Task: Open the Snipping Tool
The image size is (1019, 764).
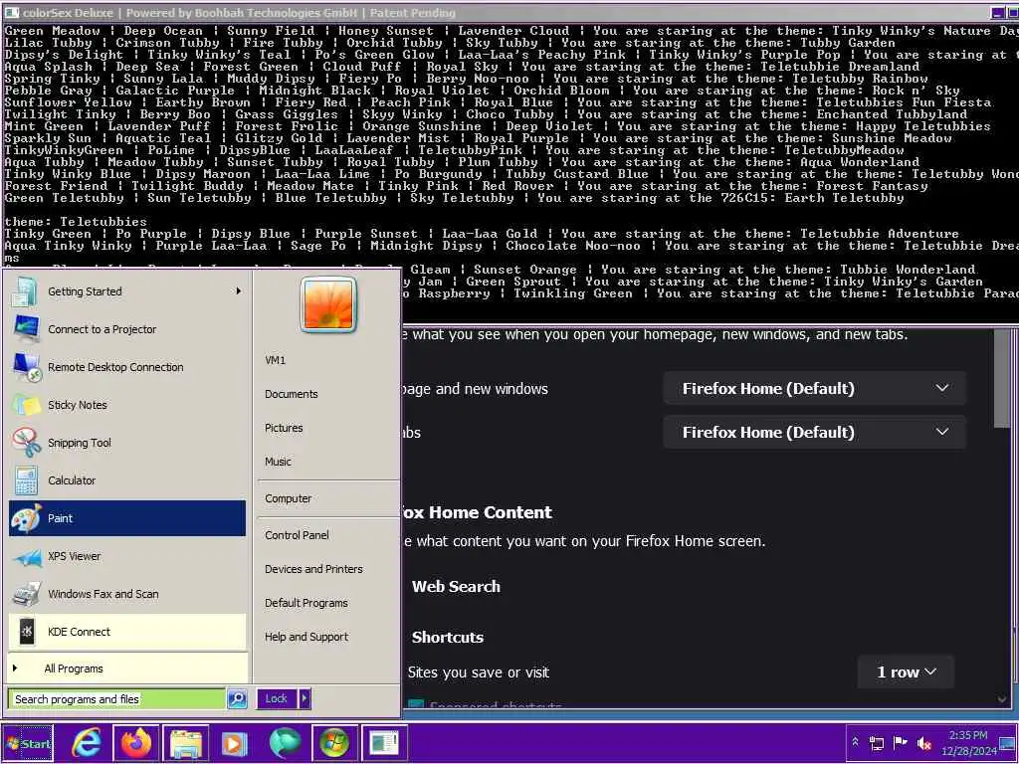Action: click(x=127, y=443)
